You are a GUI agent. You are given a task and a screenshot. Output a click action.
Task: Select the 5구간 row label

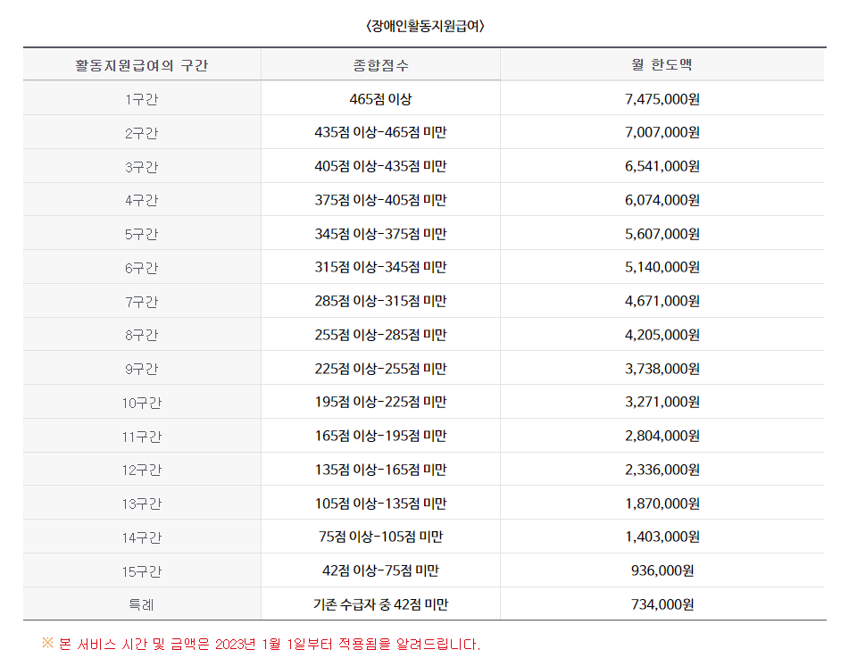(x=142, y=233)
